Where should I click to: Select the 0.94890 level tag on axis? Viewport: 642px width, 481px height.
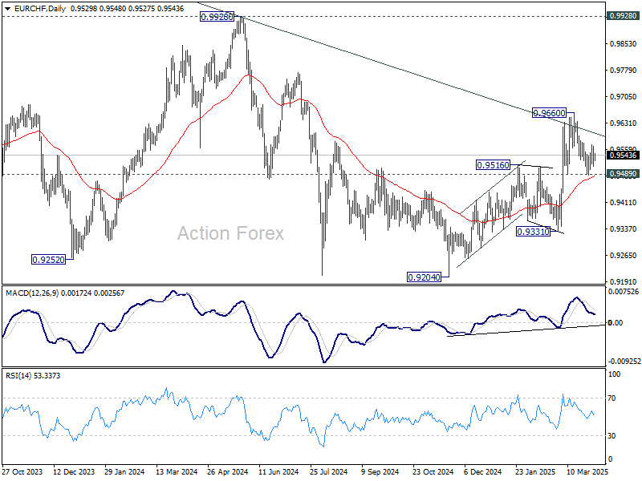624,174
